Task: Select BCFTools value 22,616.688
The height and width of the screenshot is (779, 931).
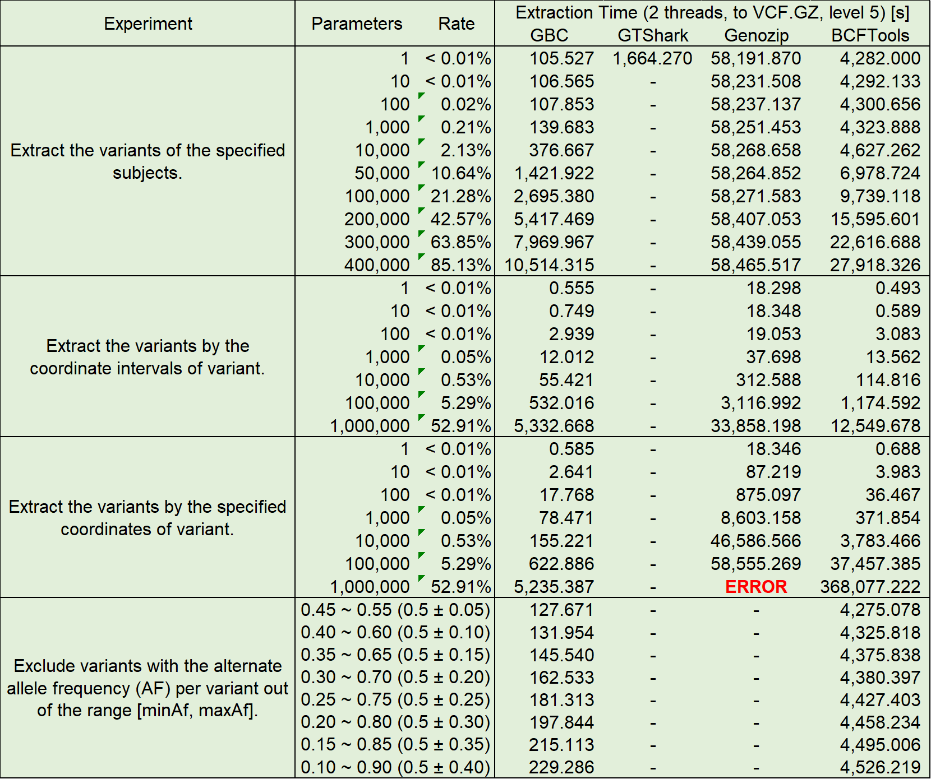Action: (875, 242)
